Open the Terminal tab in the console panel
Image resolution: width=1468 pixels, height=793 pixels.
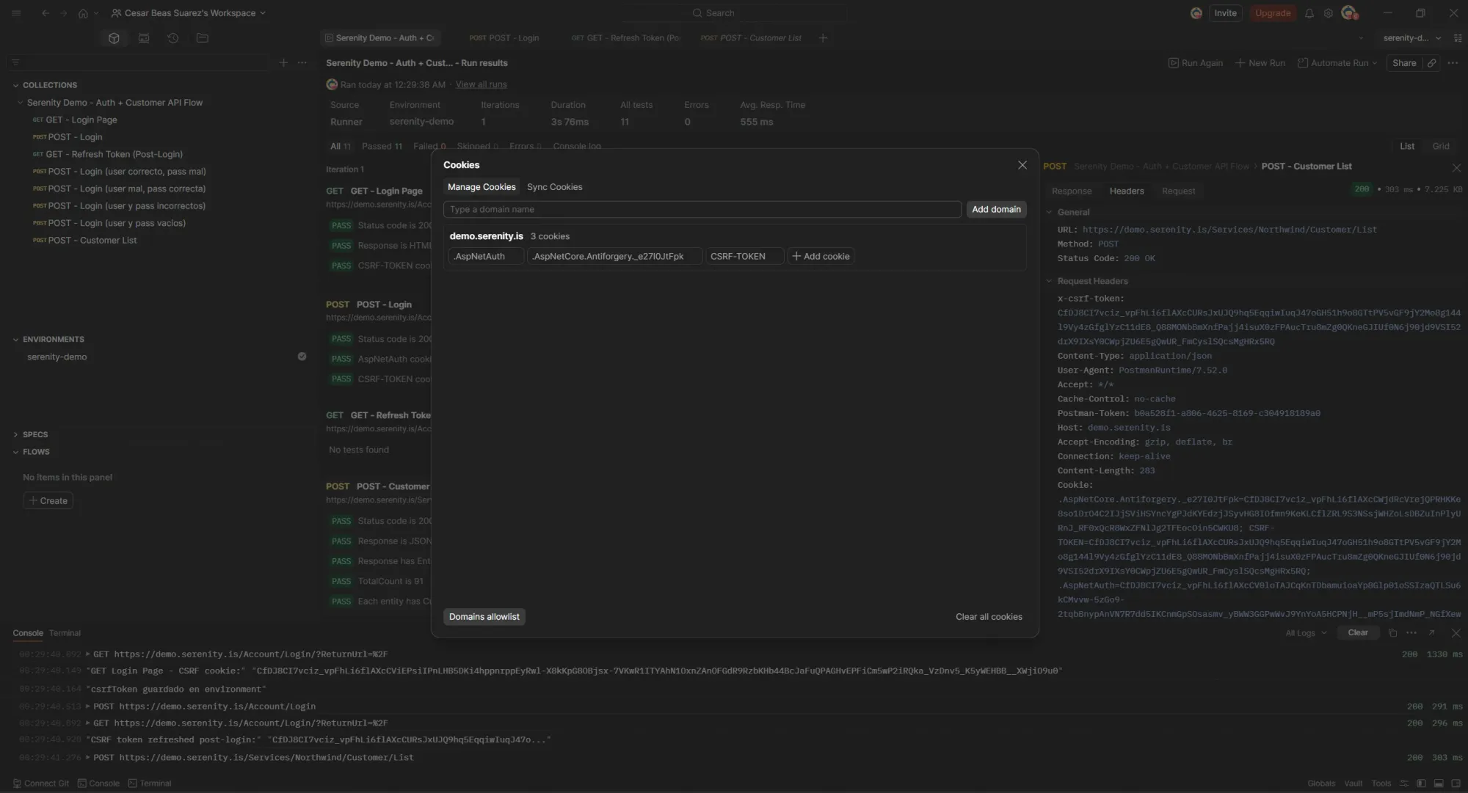(x=65, y=632)
